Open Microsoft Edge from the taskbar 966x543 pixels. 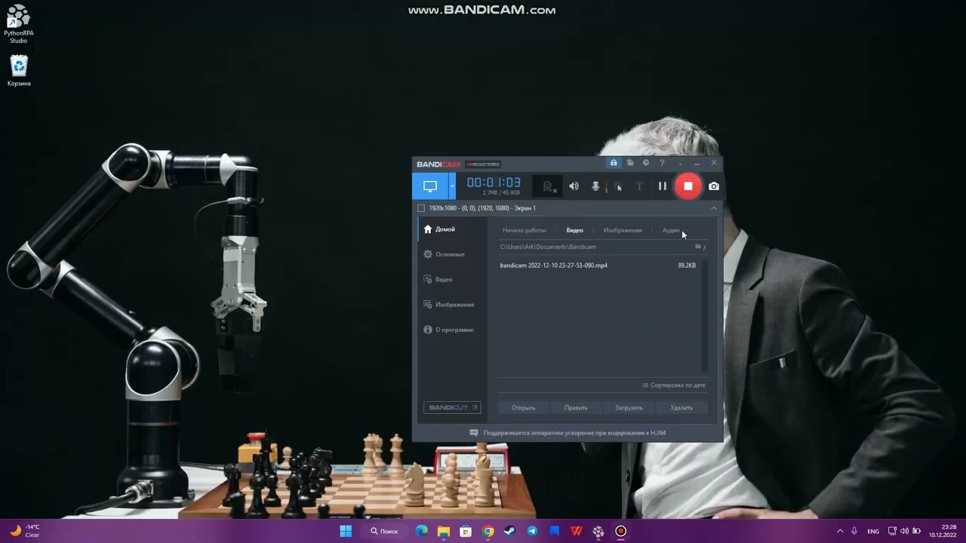click(x=421, y=531)
